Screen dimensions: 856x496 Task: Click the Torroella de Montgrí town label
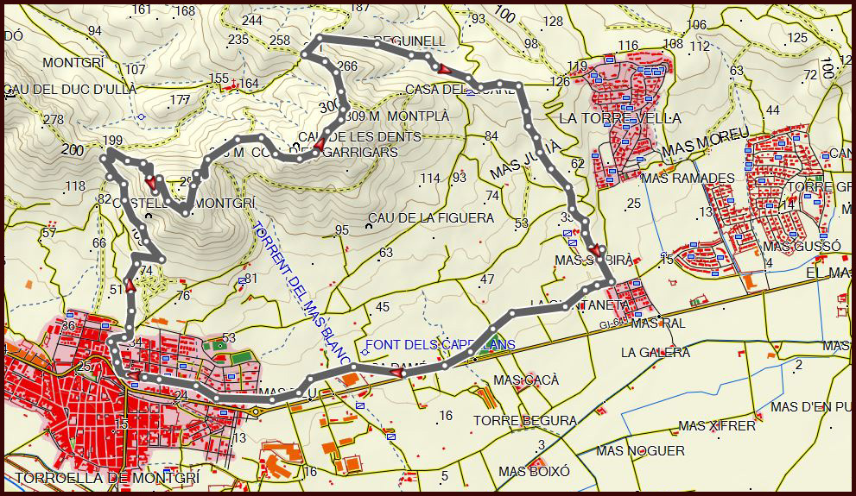click(100, 477)
